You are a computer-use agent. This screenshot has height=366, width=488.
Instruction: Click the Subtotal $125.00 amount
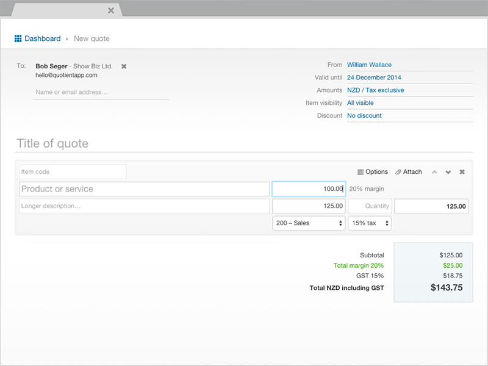(x=451, y=255)
